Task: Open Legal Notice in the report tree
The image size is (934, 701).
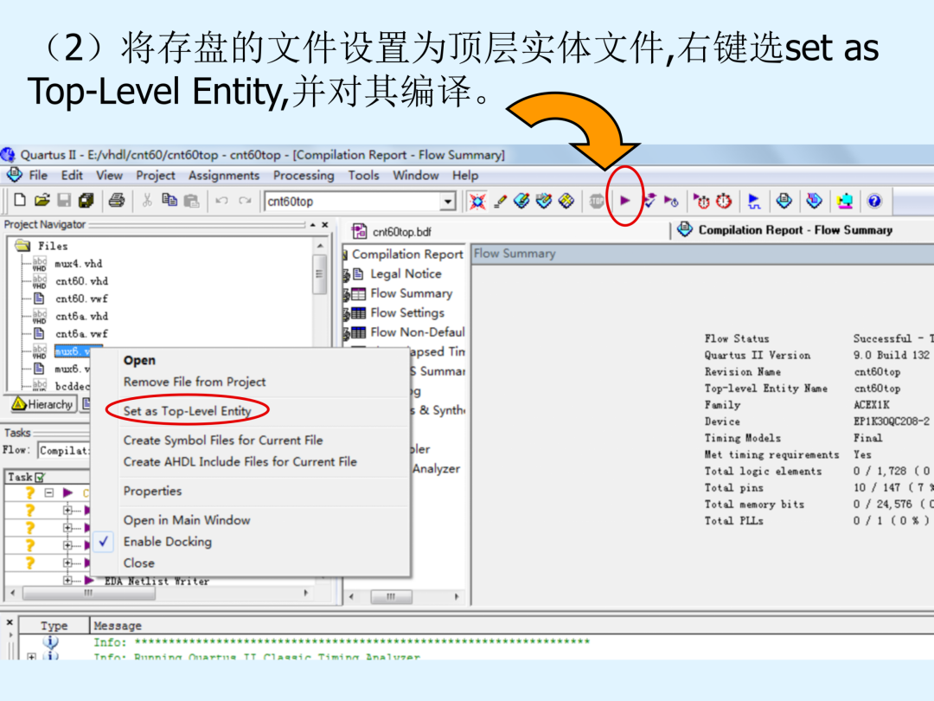Action: (x=406, y=273)
